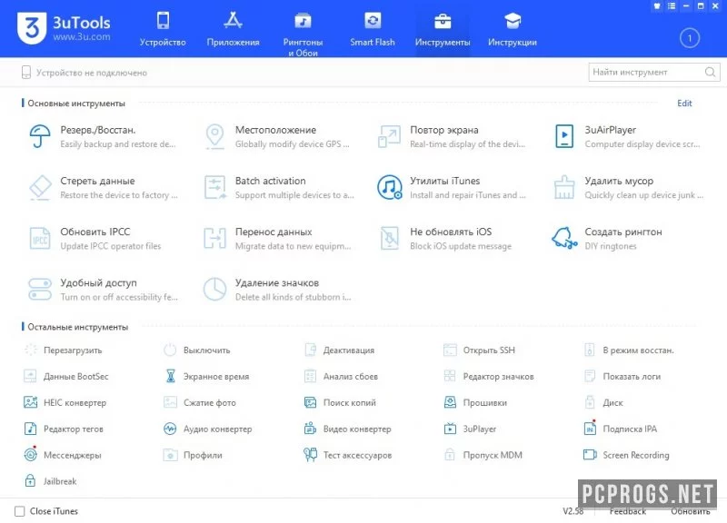Screen dimensions: 727x523
Task: Click the Обновить update link
Action: click(691, 511)
